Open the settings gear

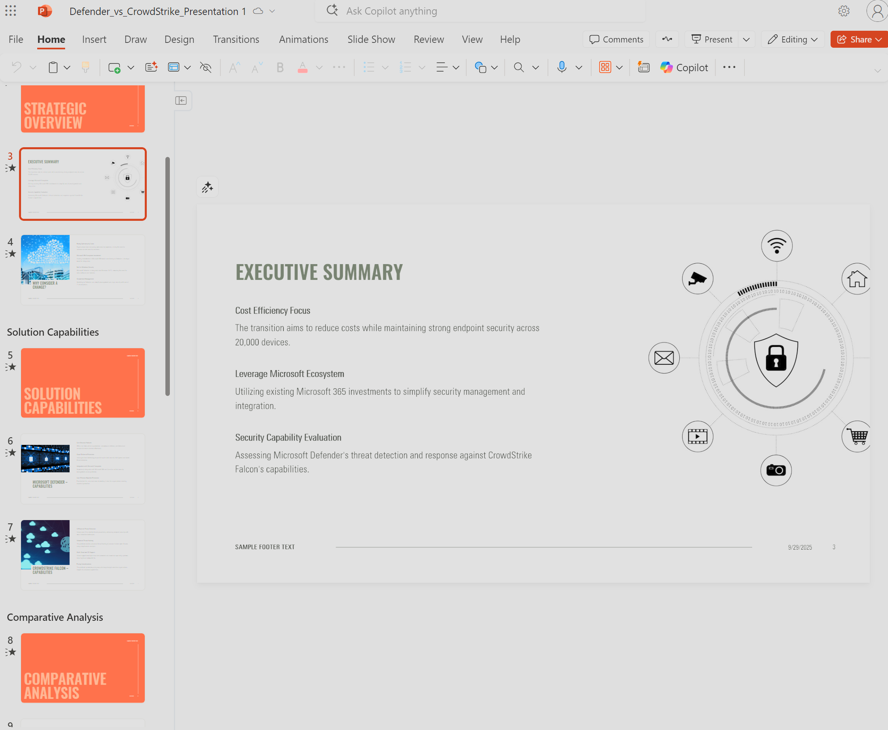844,11
